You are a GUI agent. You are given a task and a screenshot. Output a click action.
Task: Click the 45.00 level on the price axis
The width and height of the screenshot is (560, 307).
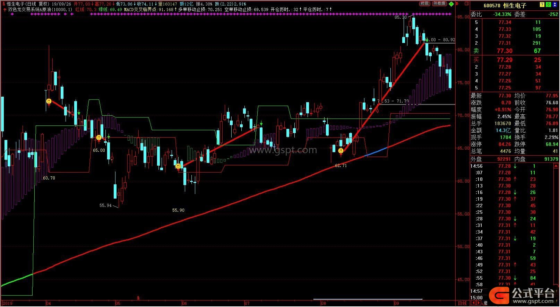[x=463, y=280]
